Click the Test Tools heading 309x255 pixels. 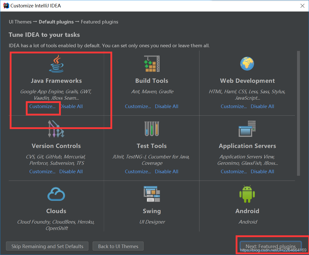(x=152, y=146)
